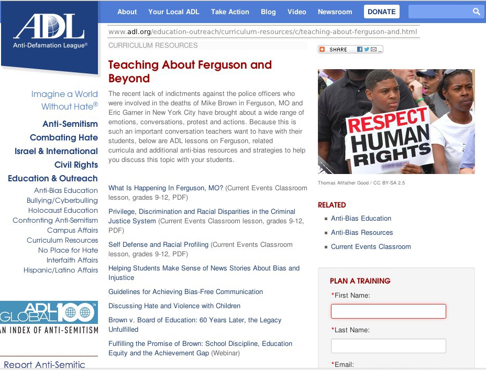Click the CURRICULUM RESOURCES breadcrumb text
The height and width of the screenshot is (370, 486).
(x=153, y=45)
